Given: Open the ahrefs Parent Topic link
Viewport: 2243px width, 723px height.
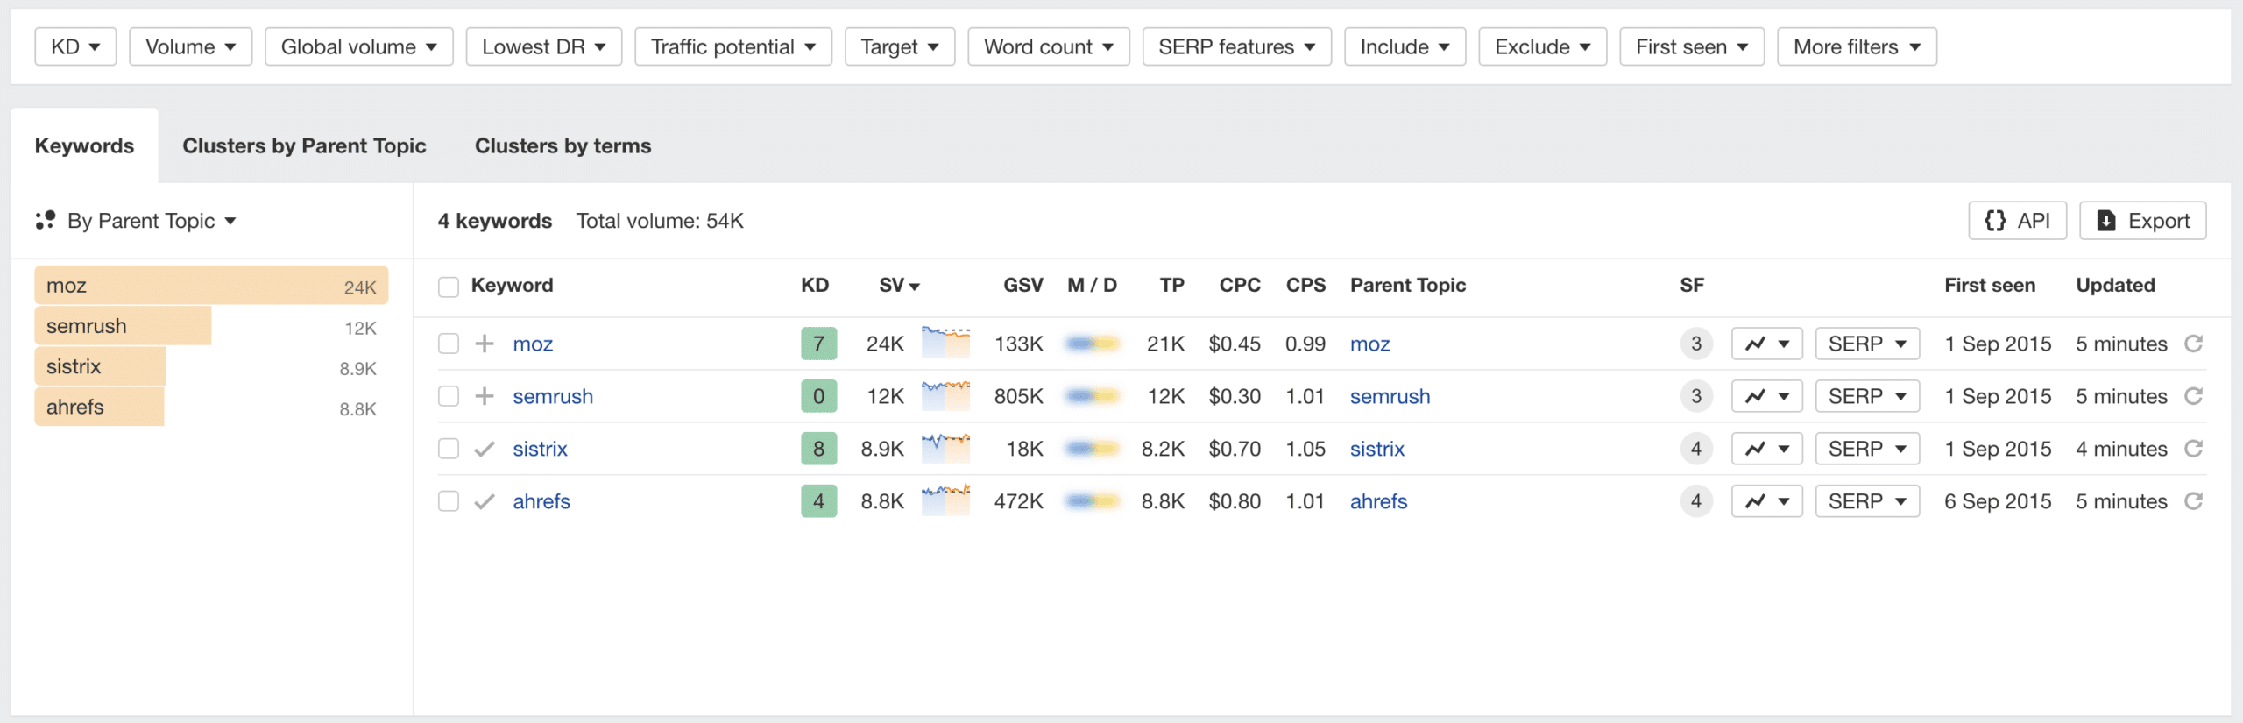Looking at the screenshot, I should (1378, 501).
